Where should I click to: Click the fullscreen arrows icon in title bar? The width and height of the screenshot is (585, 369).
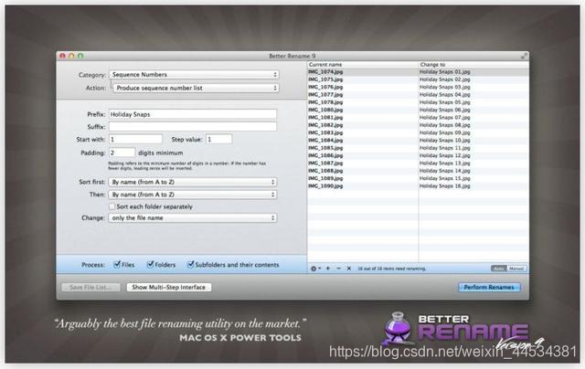(x=524, y=56)
